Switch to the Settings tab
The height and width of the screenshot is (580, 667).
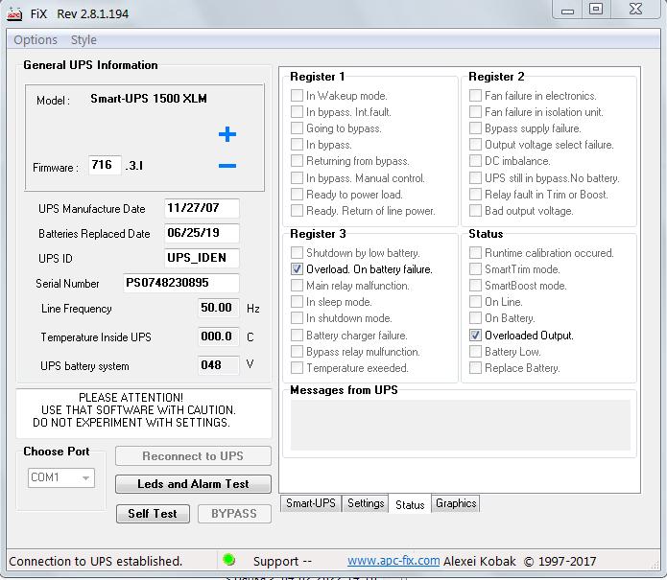tap(366, 503)
